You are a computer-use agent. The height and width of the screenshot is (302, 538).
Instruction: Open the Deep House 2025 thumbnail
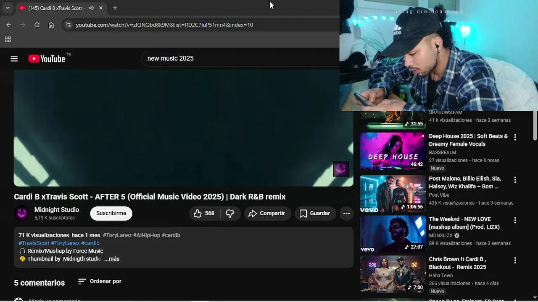pos(393,151)
